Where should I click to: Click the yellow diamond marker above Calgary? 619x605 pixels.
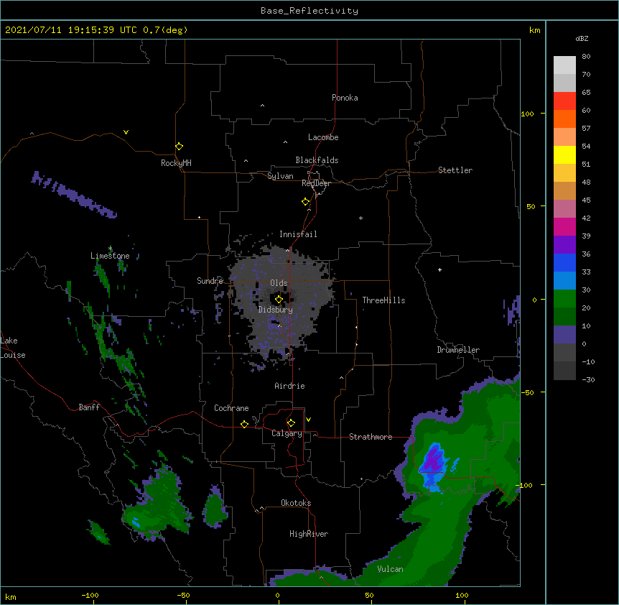pyautogui.click(x=291, y=423)
